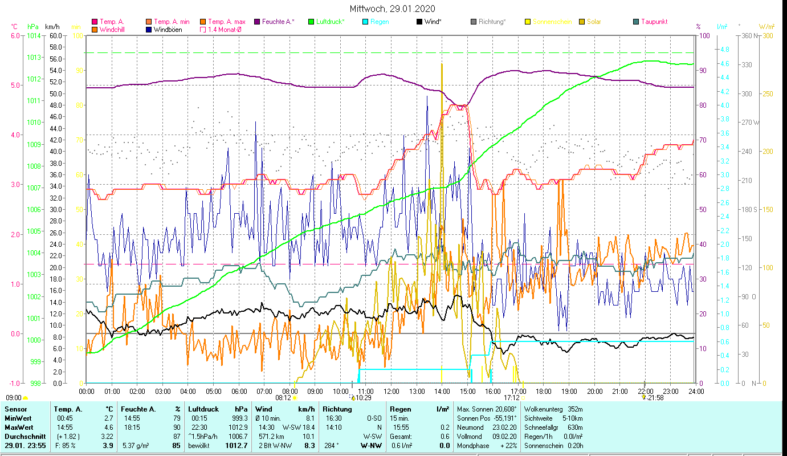Click the Neumond date 23.02.20
The width and height of the screenshot is (787, 456).
(x=504, y=427)
